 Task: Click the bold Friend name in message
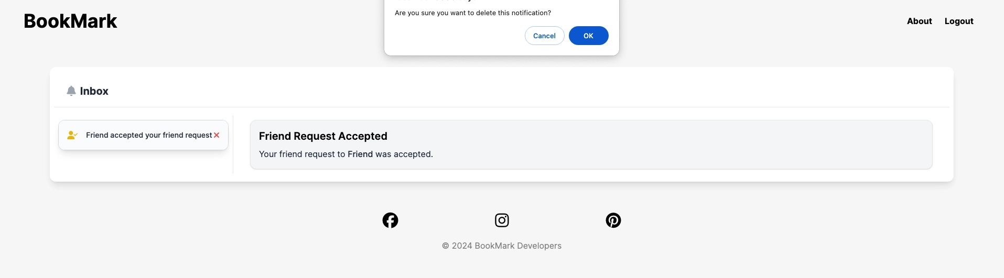[x=360, y=154]
